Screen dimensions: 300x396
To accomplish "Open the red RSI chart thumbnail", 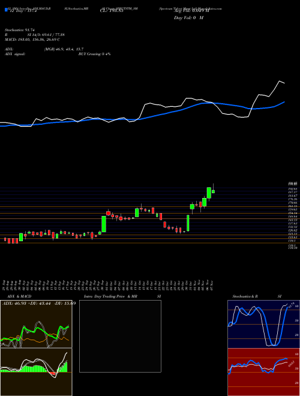I will pyautogui.click(x=263, y=372).
